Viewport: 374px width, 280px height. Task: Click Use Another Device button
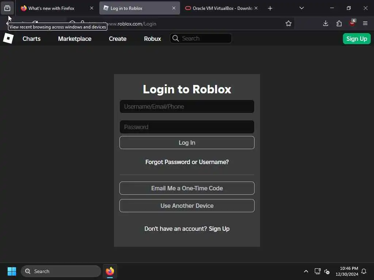[x=187, y=206]
